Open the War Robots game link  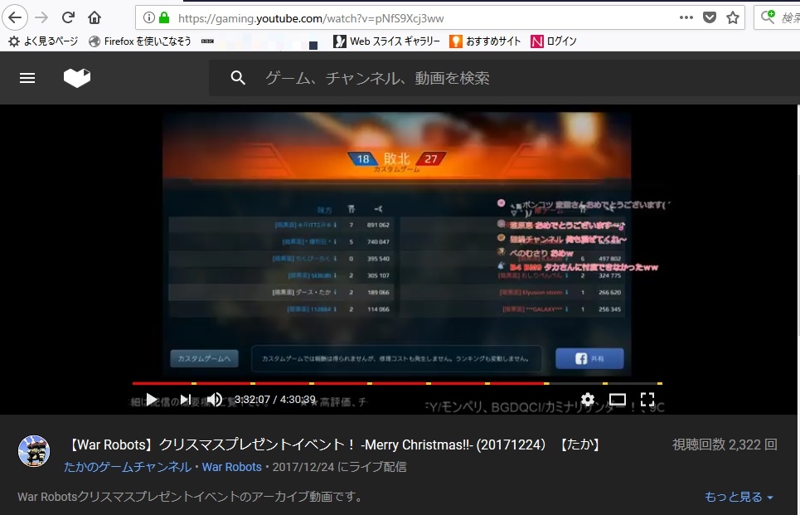[231, 467]
